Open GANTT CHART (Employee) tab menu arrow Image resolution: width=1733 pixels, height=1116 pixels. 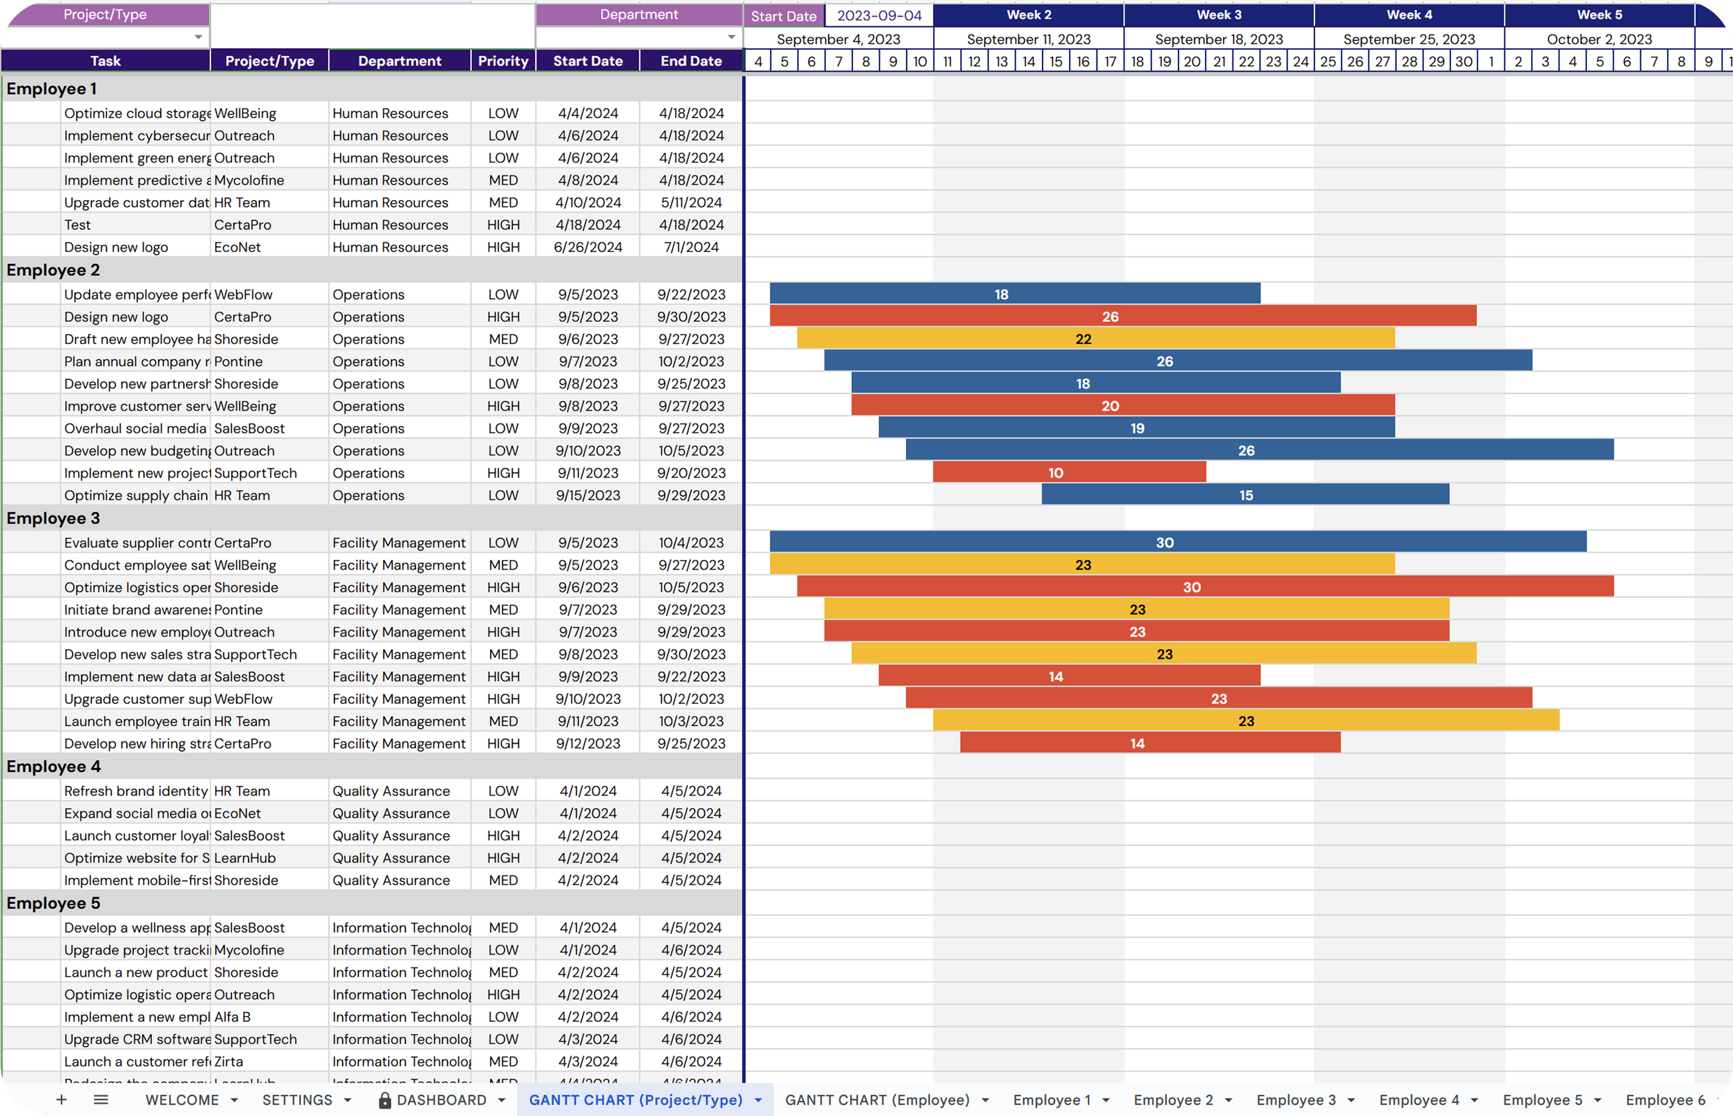point(984,1100)
